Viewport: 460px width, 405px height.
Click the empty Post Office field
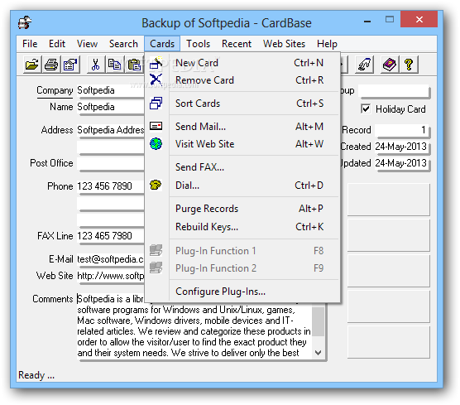click(111, 163)
